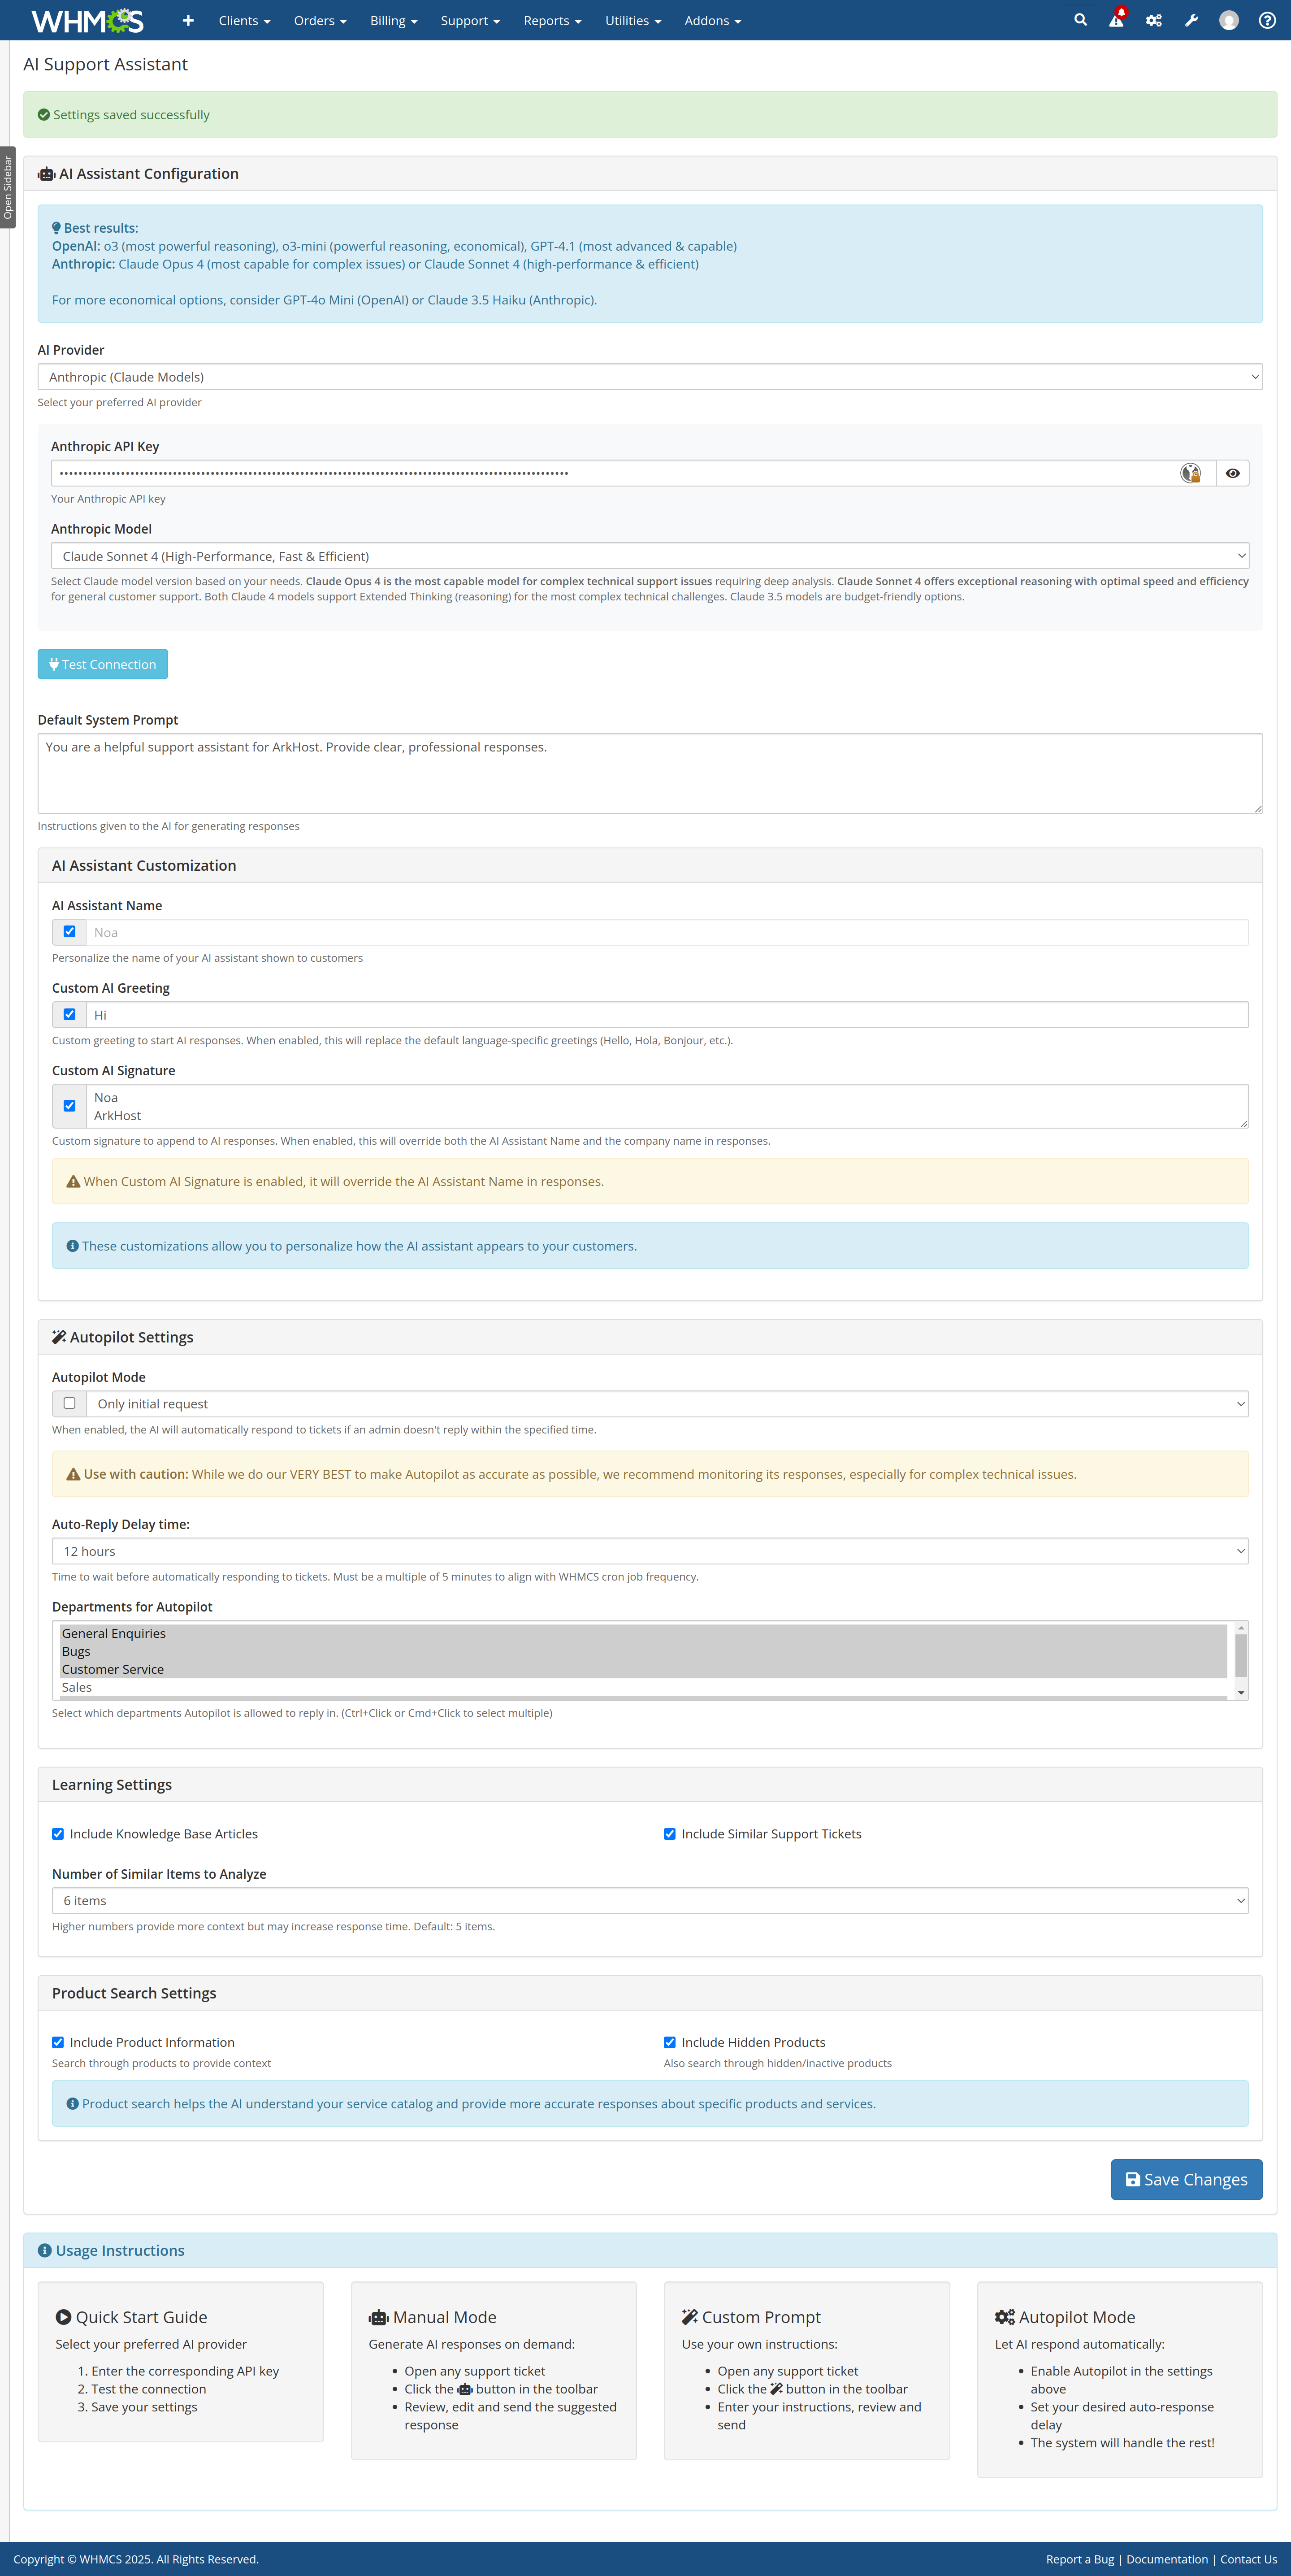Uncheck Include Product Information
This screenshot has height=2576, width=1291.
click(x=58, y=2042)
